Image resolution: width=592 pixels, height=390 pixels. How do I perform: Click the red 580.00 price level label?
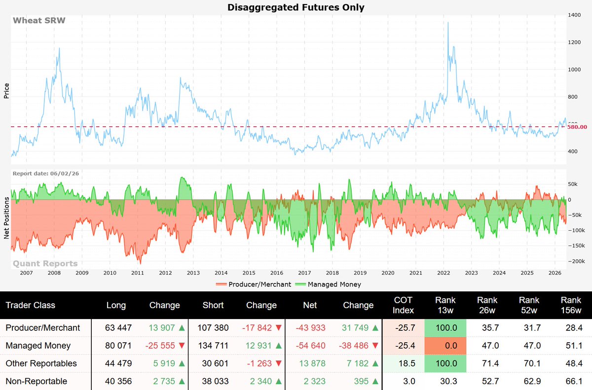coord(578,127)
